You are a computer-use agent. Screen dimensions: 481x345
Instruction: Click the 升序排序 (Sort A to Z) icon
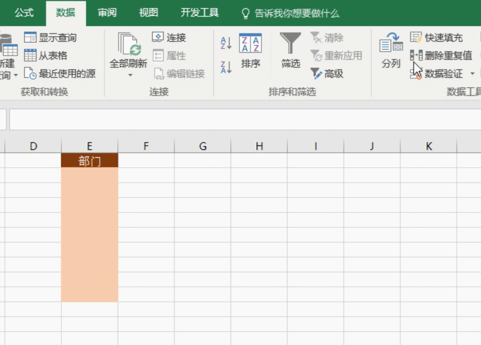coord(225,44)
